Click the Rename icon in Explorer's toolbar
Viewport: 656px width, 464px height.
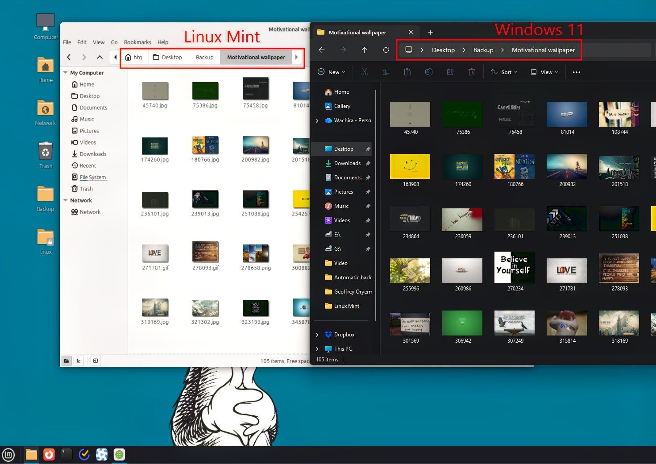428,72
